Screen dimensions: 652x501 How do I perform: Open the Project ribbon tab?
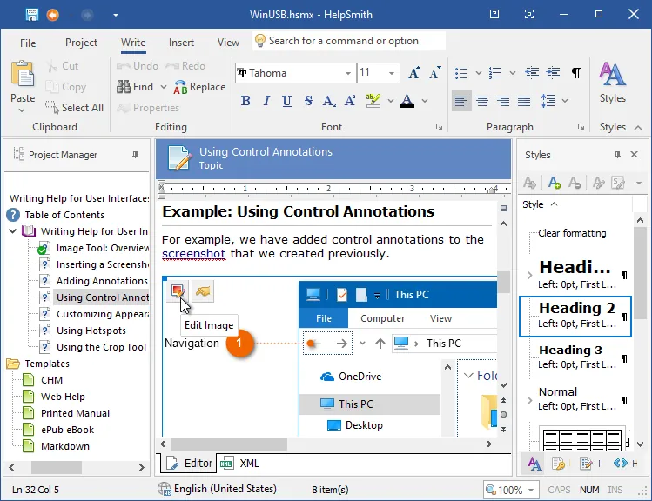click(81, 43)
